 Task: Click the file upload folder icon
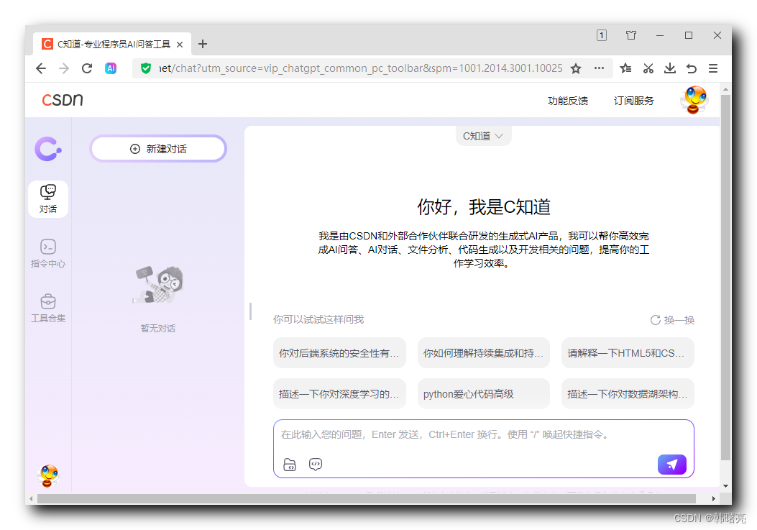coord(289,465)
